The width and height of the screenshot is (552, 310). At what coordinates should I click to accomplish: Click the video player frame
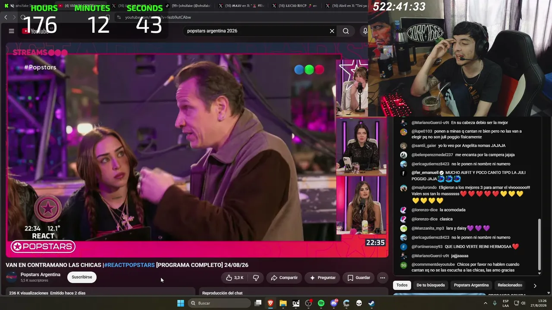pyautogui.click(x=197, y=150)
